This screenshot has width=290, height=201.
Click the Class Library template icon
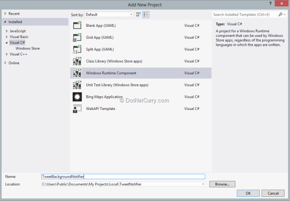click(x=77, y=61)
